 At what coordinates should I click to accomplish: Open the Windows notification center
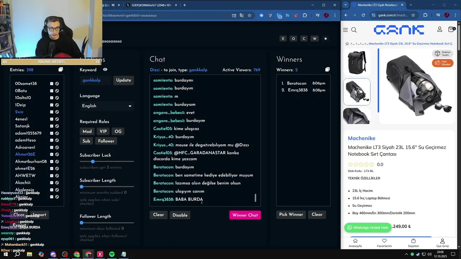click(x=453, y=254)
